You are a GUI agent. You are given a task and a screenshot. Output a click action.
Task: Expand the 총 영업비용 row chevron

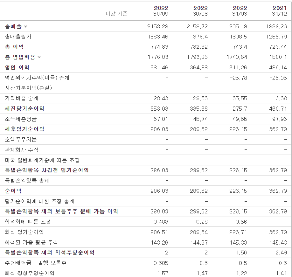[39, 57]
